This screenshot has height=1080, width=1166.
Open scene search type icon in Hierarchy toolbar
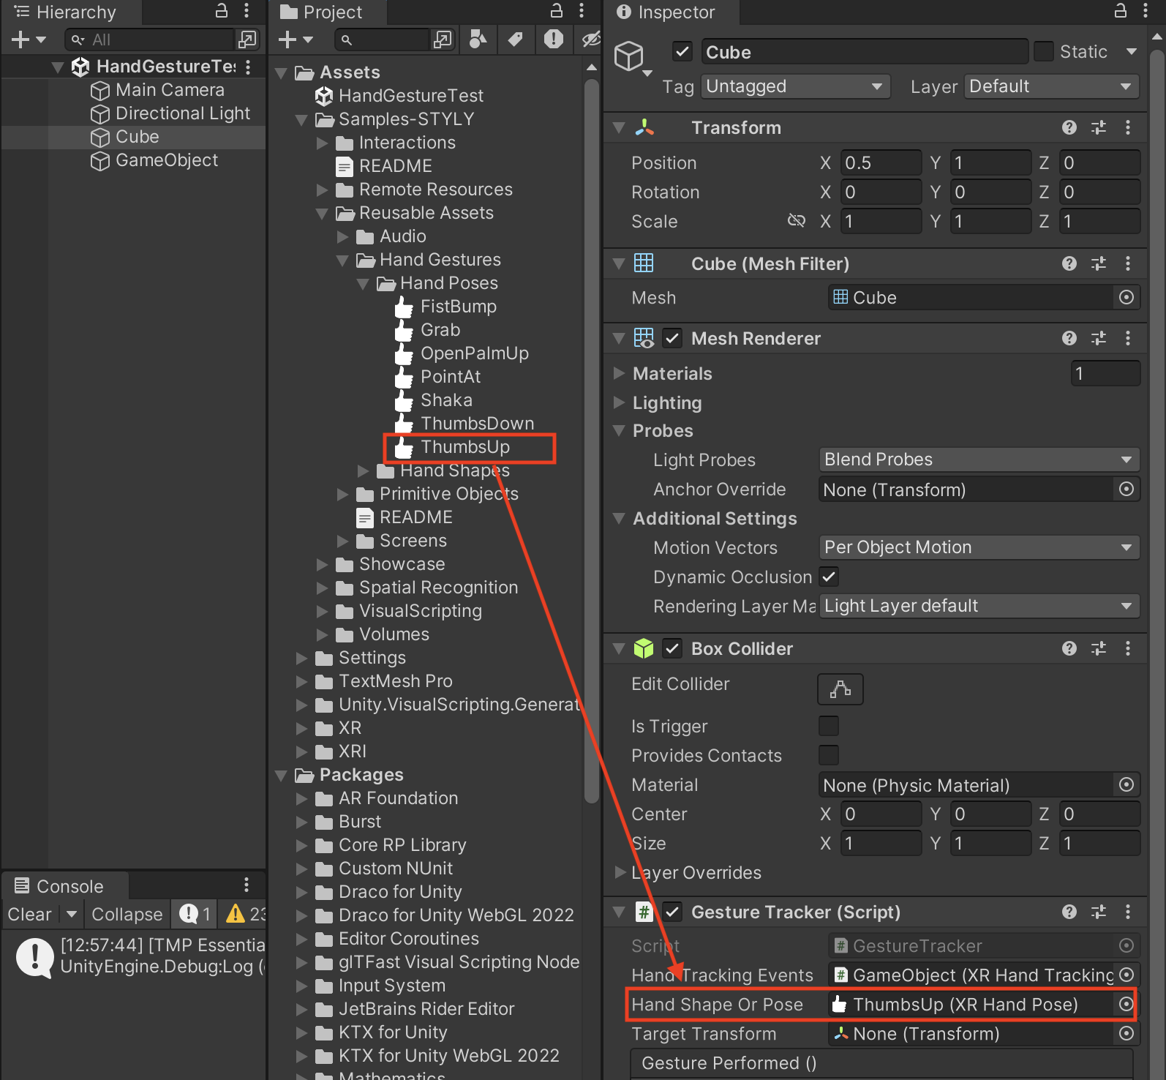[x=247, y=40]
